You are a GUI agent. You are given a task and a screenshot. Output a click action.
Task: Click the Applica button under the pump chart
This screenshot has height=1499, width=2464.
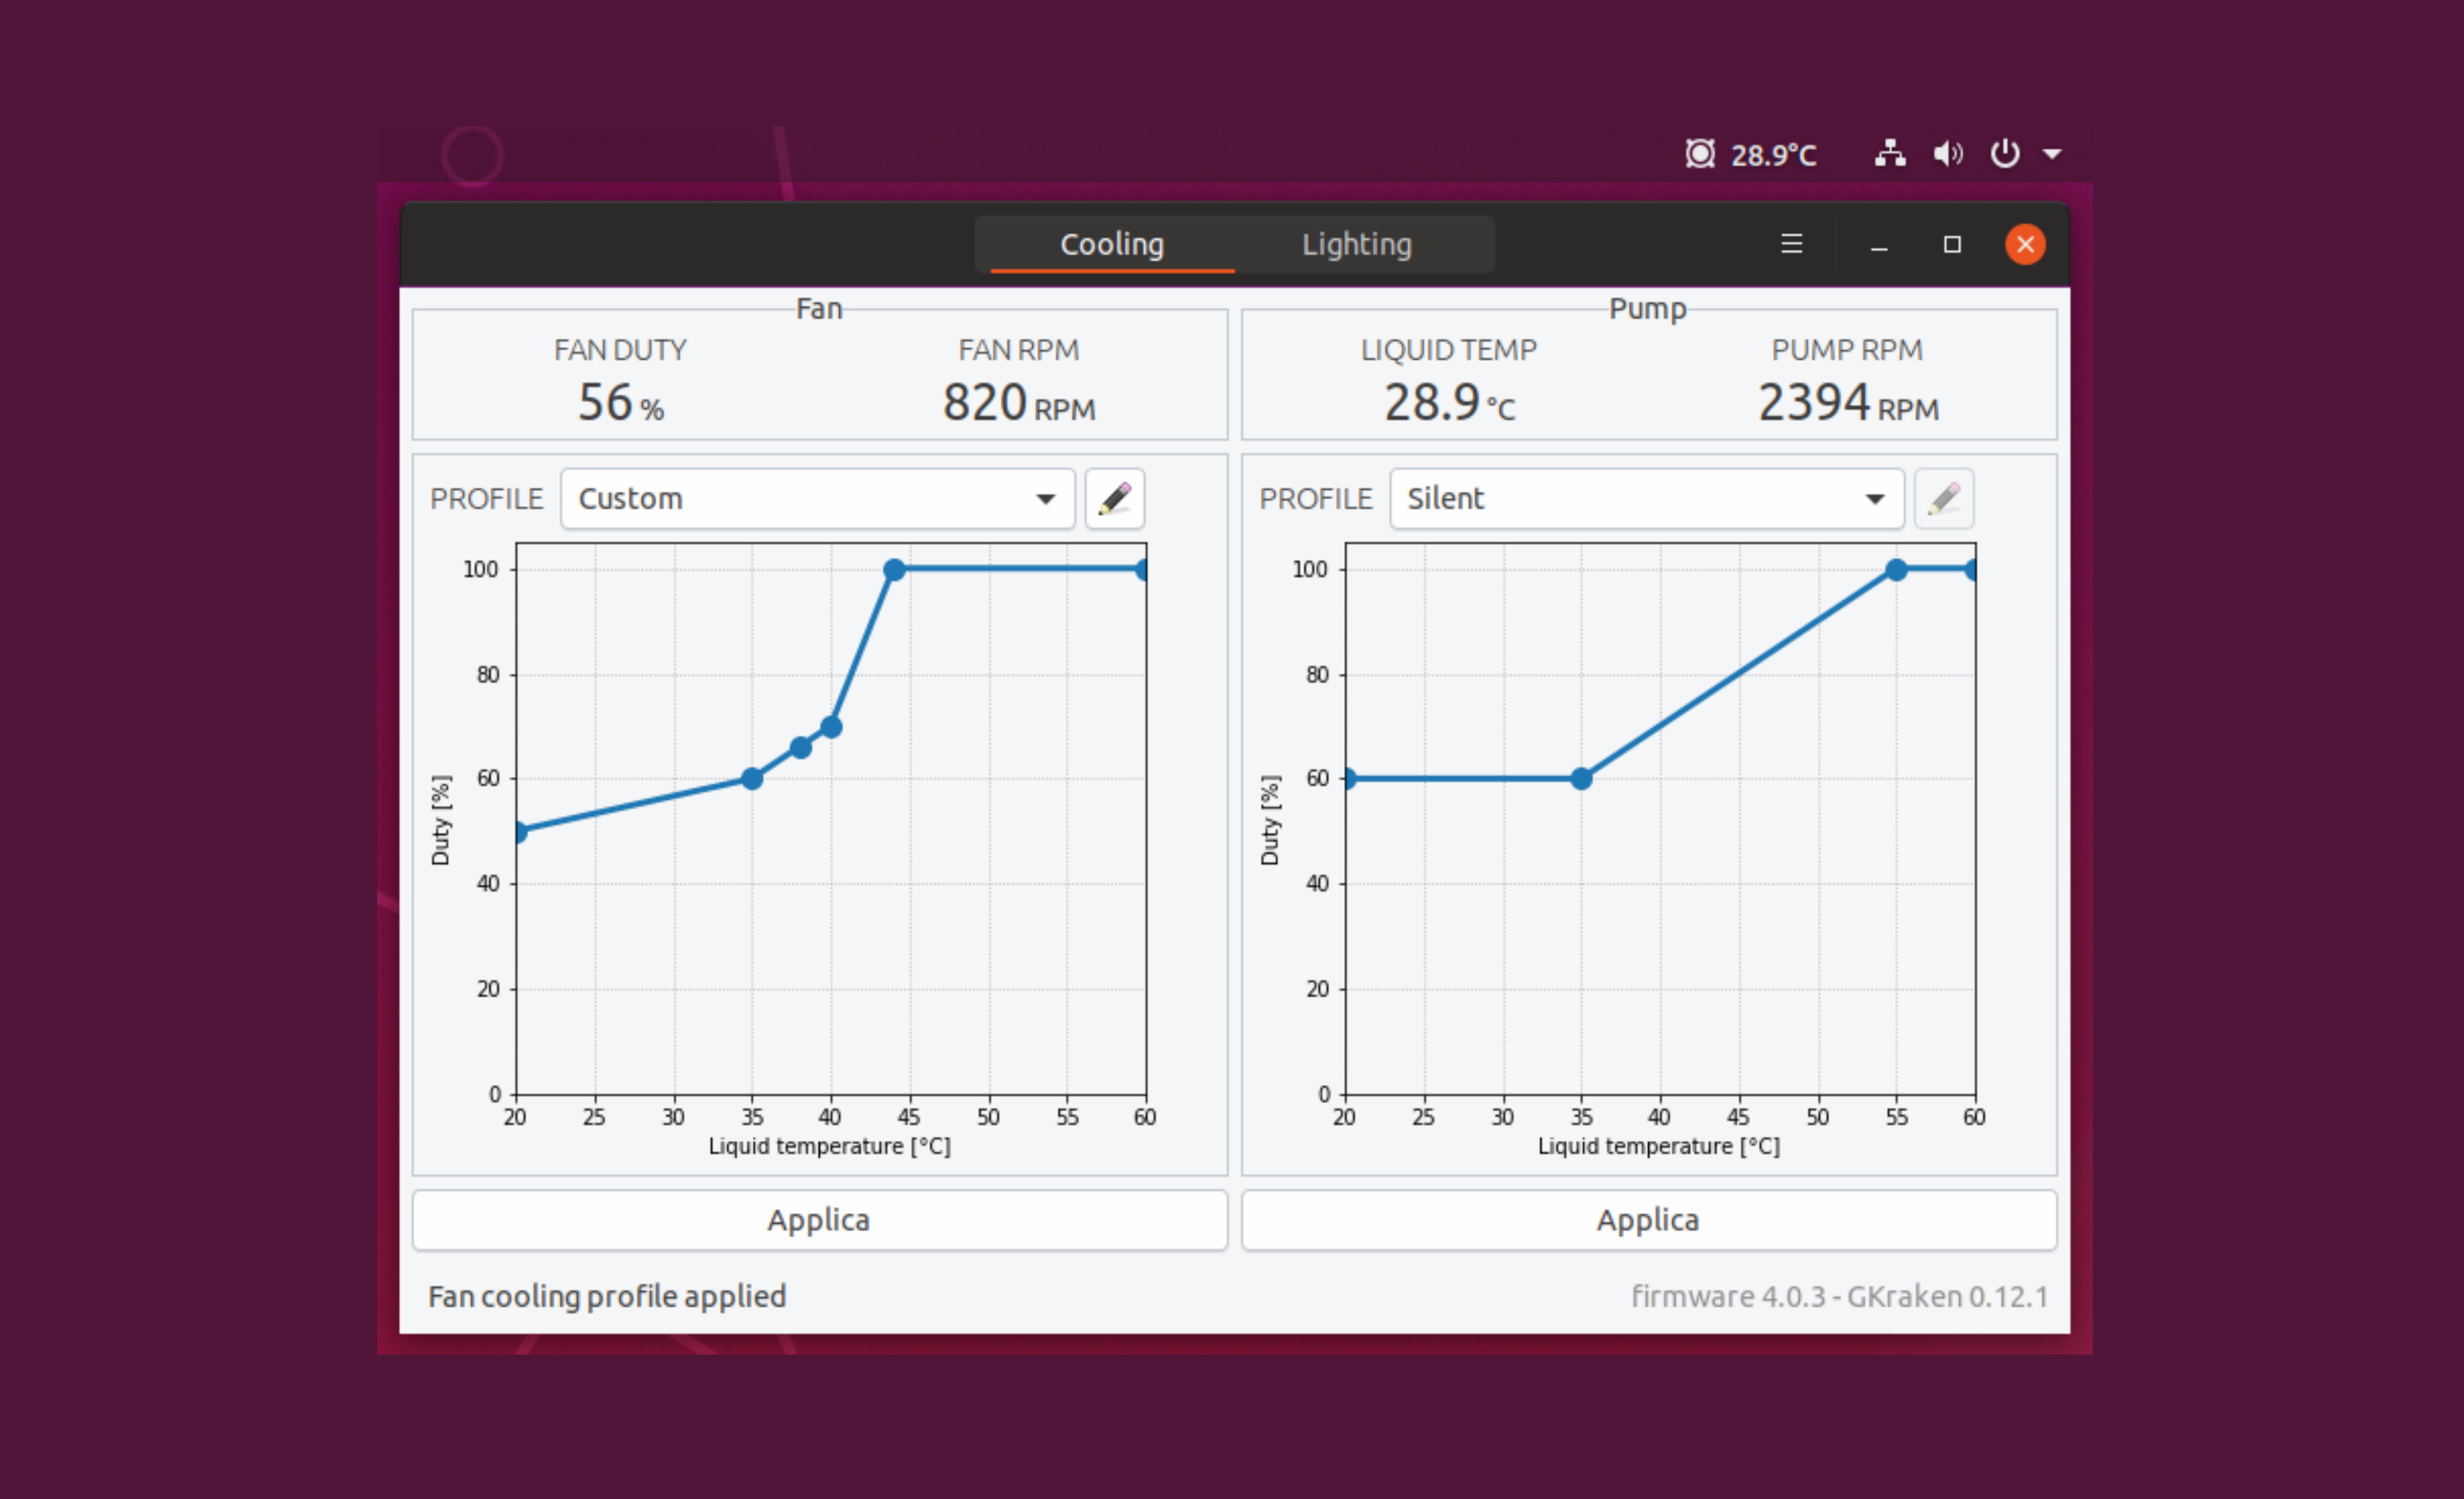click(x=1648, y=1219)
